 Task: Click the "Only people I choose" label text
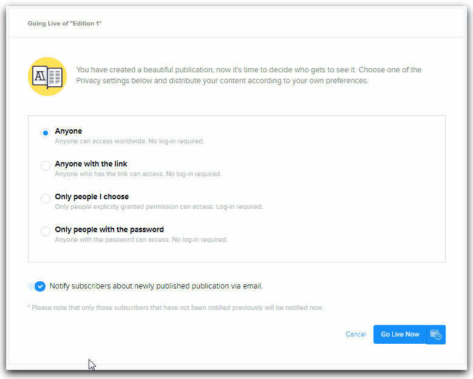[92, 197]
